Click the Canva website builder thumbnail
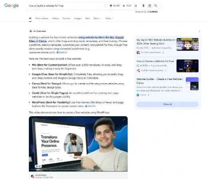Image resolution: width=208 pixels, height=179 pixels. [x=192, y=84]
